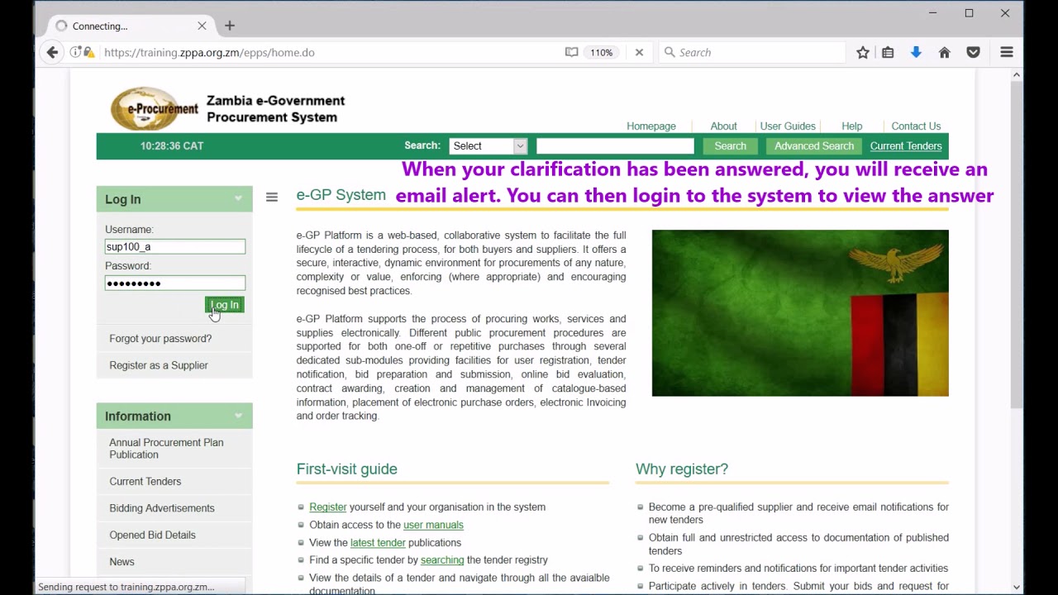Click the Zambia flag banner image
This screenshot has height=595, width=1058.
(x=800, y=313)
